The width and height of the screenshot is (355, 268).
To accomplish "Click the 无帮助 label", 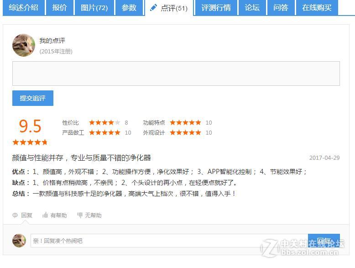I will 93,215.
